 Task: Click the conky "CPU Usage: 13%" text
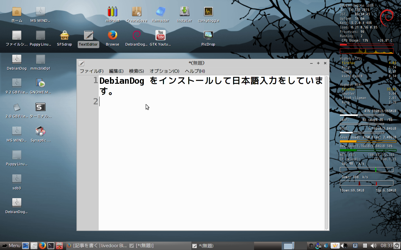click(x=355, y=41)
